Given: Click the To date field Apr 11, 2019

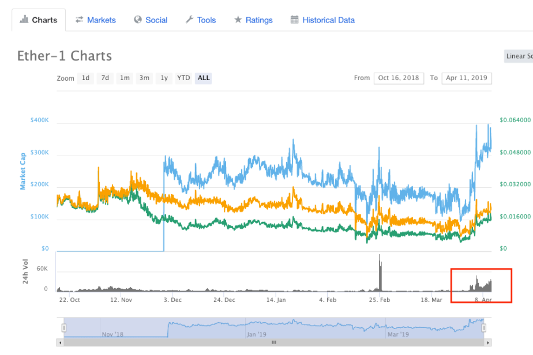Looking at the screenshot, I should click(x=467, y=78).
